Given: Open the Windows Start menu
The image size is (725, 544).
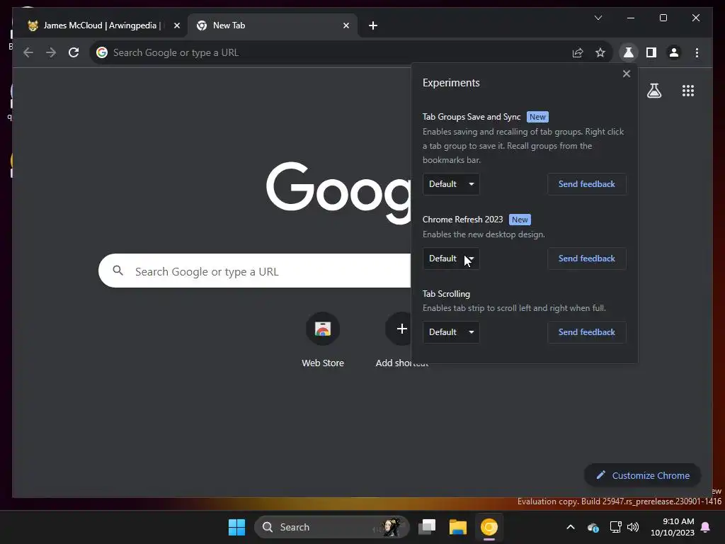Looking at the screenshot, I should point(236,527).
